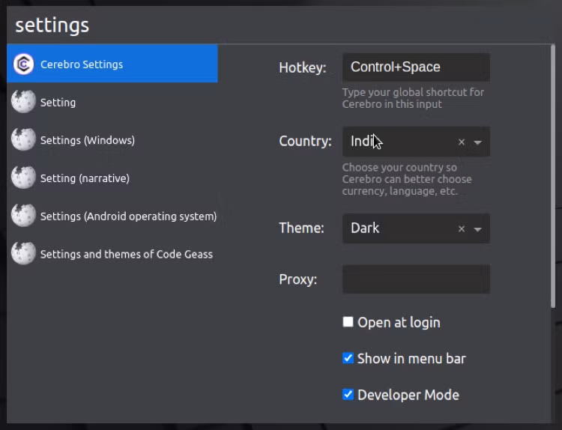Click the Wikipedia globe next to Settings (Windows)
Screen dimensions: 562x430
tap(23, 140)
